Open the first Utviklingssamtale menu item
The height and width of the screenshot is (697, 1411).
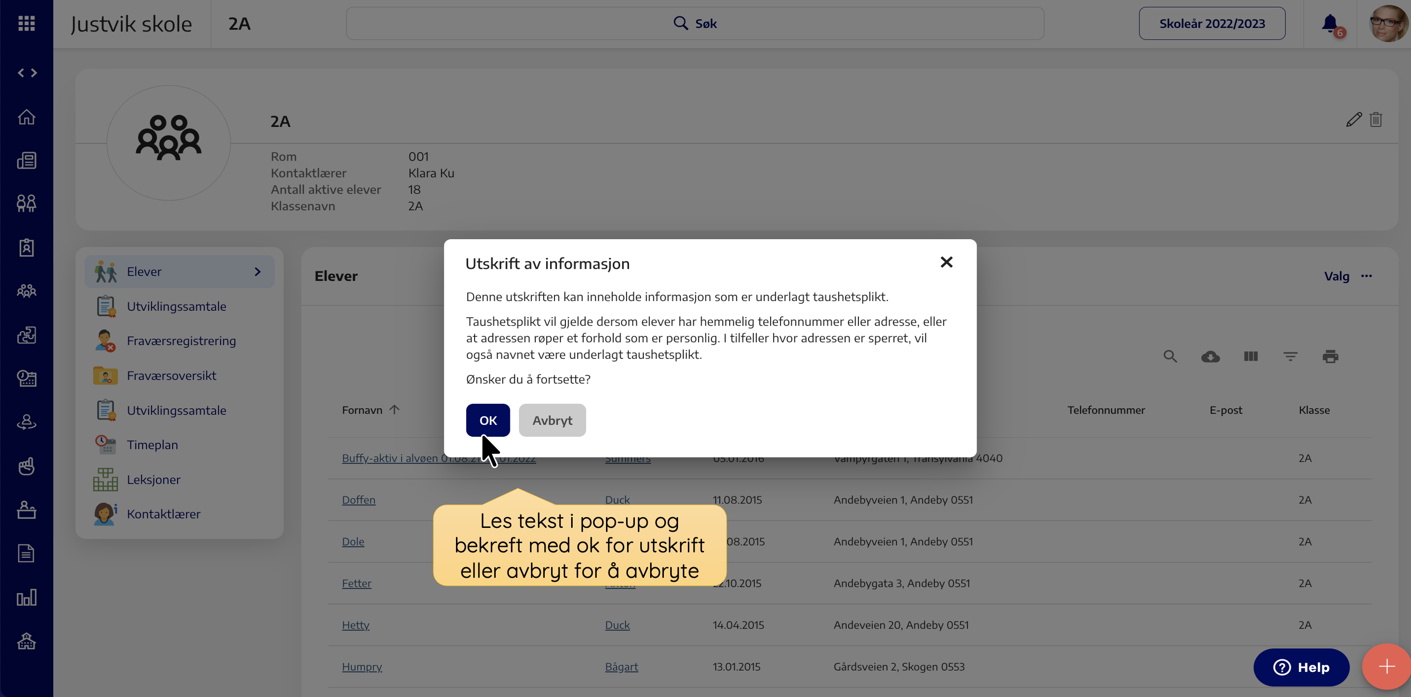(x=176, y=306)
